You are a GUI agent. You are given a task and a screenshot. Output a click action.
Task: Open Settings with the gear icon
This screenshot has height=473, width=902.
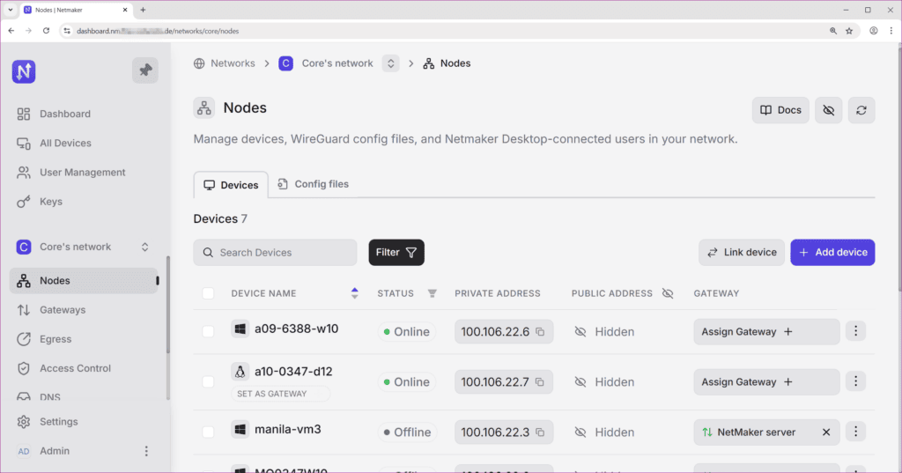point(48,422)
